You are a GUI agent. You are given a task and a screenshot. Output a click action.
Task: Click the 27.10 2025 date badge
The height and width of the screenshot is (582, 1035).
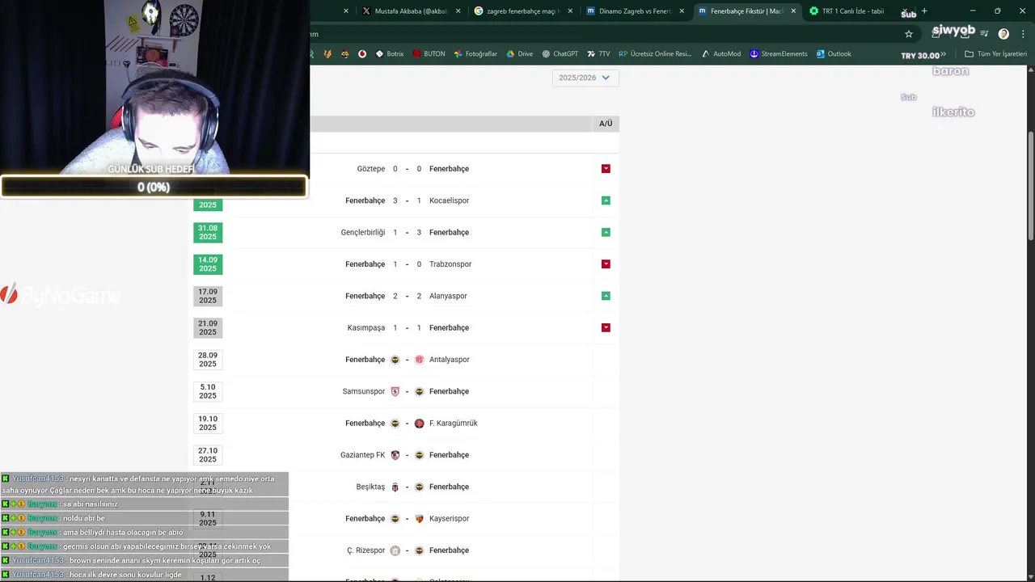pyautogui.click(x=208, y=455)
